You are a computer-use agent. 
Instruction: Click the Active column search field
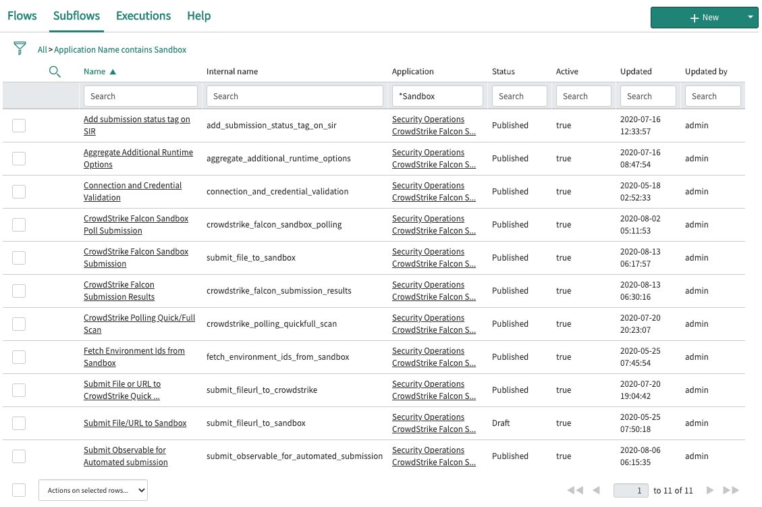click(x=584, y=97)
